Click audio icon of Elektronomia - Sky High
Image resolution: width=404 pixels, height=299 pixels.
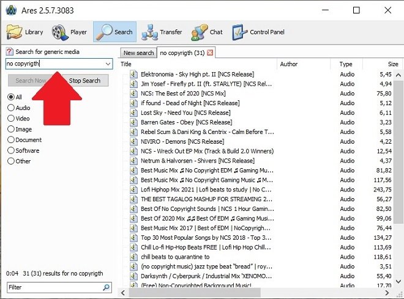(x=133, y=75)
